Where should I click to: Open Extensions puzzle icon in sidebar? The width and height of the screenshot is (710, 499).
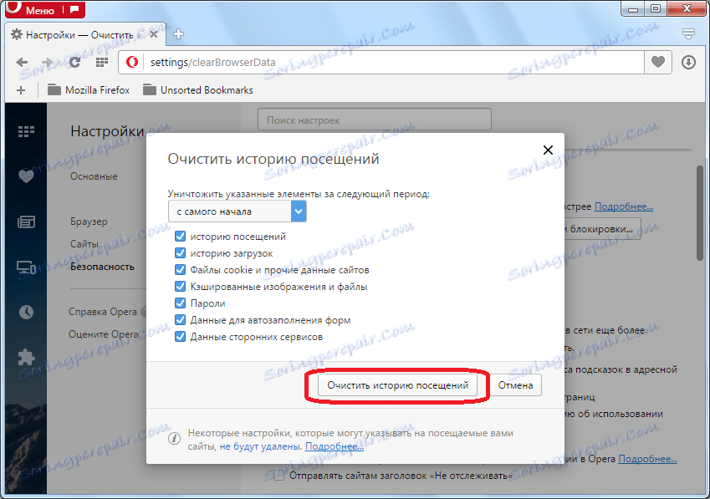(26, 358)
